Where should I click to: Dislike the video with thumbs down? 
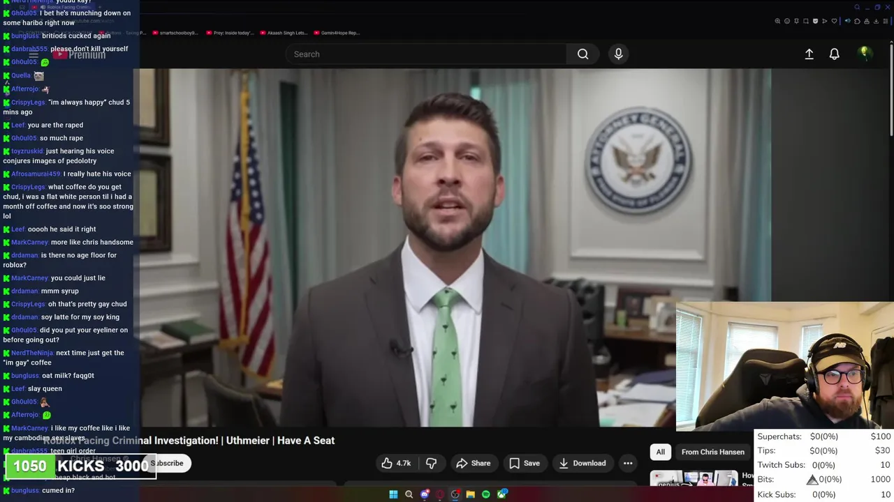tap(431, 463)
